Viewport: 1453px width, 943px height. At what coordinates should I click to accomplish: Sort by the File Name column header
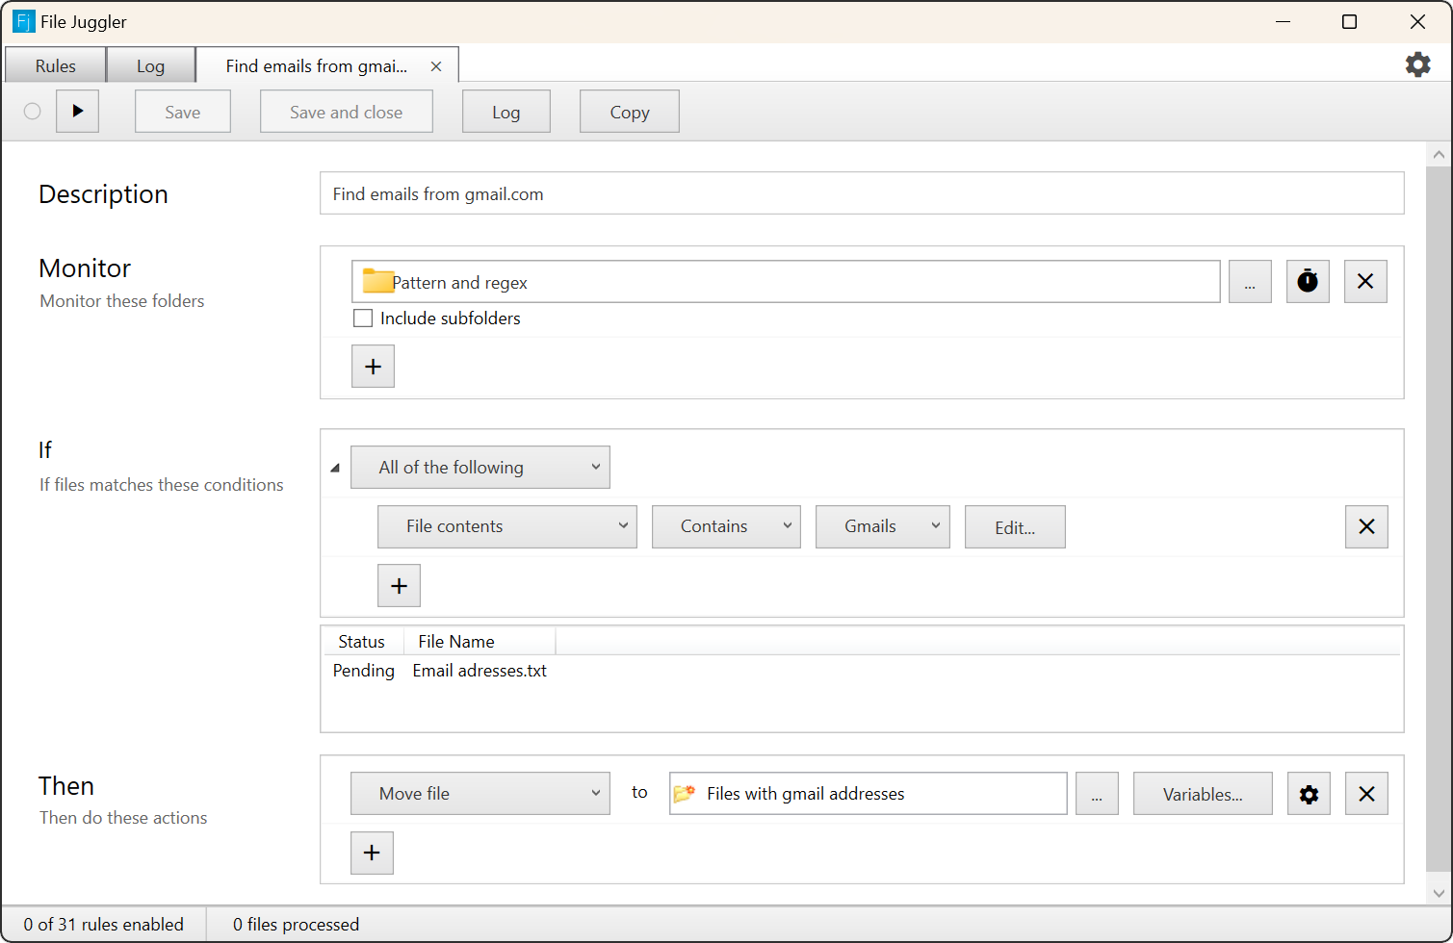tap(479, 642)
